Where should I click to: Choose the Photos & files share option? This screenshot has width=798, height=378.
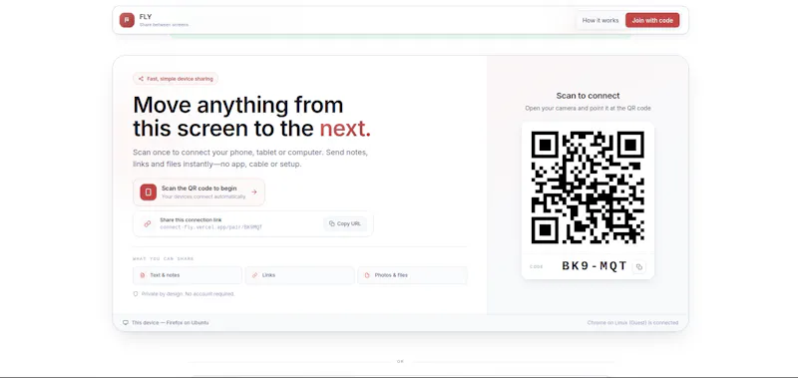412,275
